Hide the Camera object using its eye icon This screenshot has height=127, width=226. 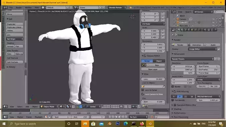(213, 19)
